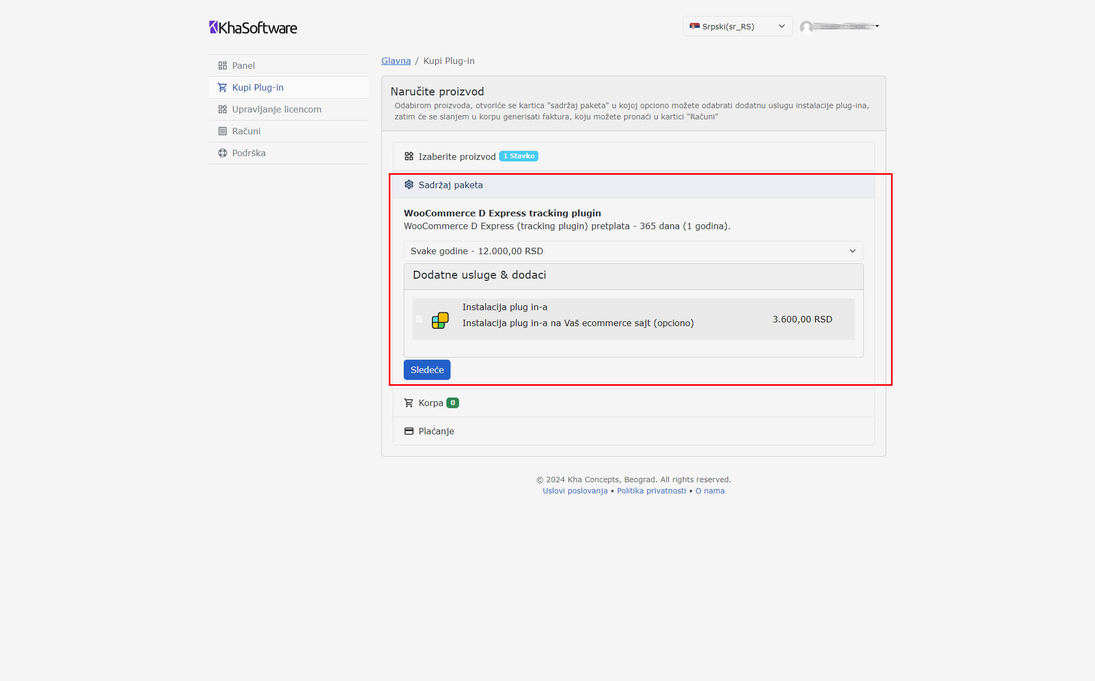1095x681 pixels.
Task: Open Panel in the sidebar
Action: [x=288, y=66]
